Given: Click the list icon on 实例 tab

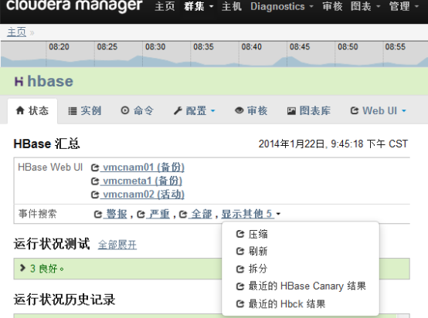Looking at the screenshot, I should (73, 111).
